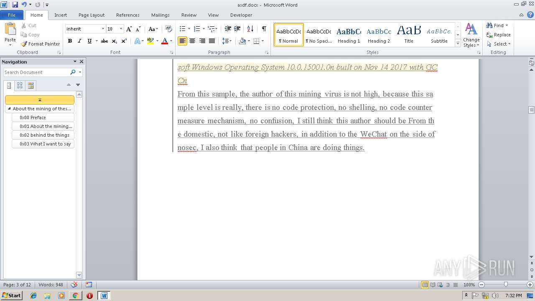Toggle Show/Hide paragraph marks
The image size is (535, 301).
264,28
